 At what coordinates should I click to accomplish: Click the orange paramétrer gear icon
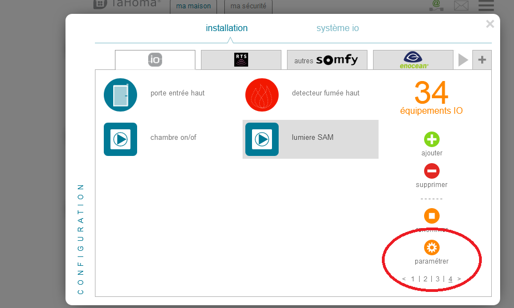pos(431,248)
